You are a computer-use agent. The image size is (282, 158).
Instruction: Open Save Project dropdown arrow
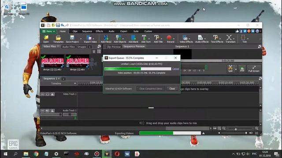click(81, 39)
